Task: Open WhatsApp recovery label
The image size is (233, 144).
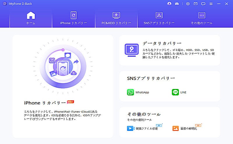Action: [142, 92]
